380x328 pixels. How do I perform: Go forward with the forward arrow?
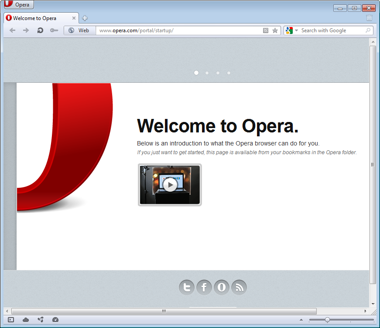click(x=26, y=30)
